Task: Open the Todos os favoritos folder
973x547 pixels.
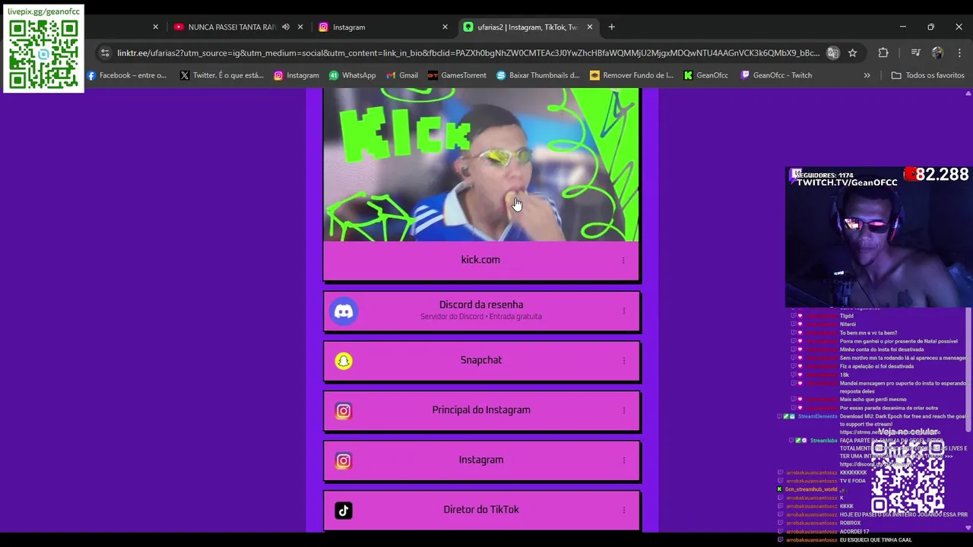Action: [927, 75]
